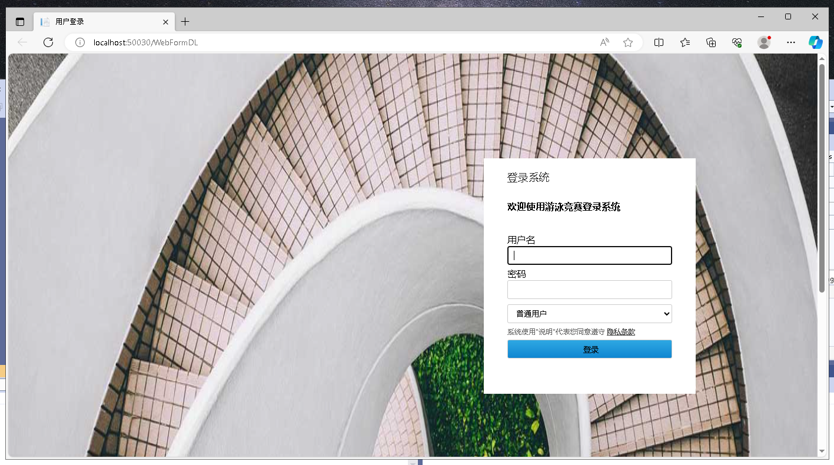
Task: Close the 用户登录 tab
Action: 166,22
